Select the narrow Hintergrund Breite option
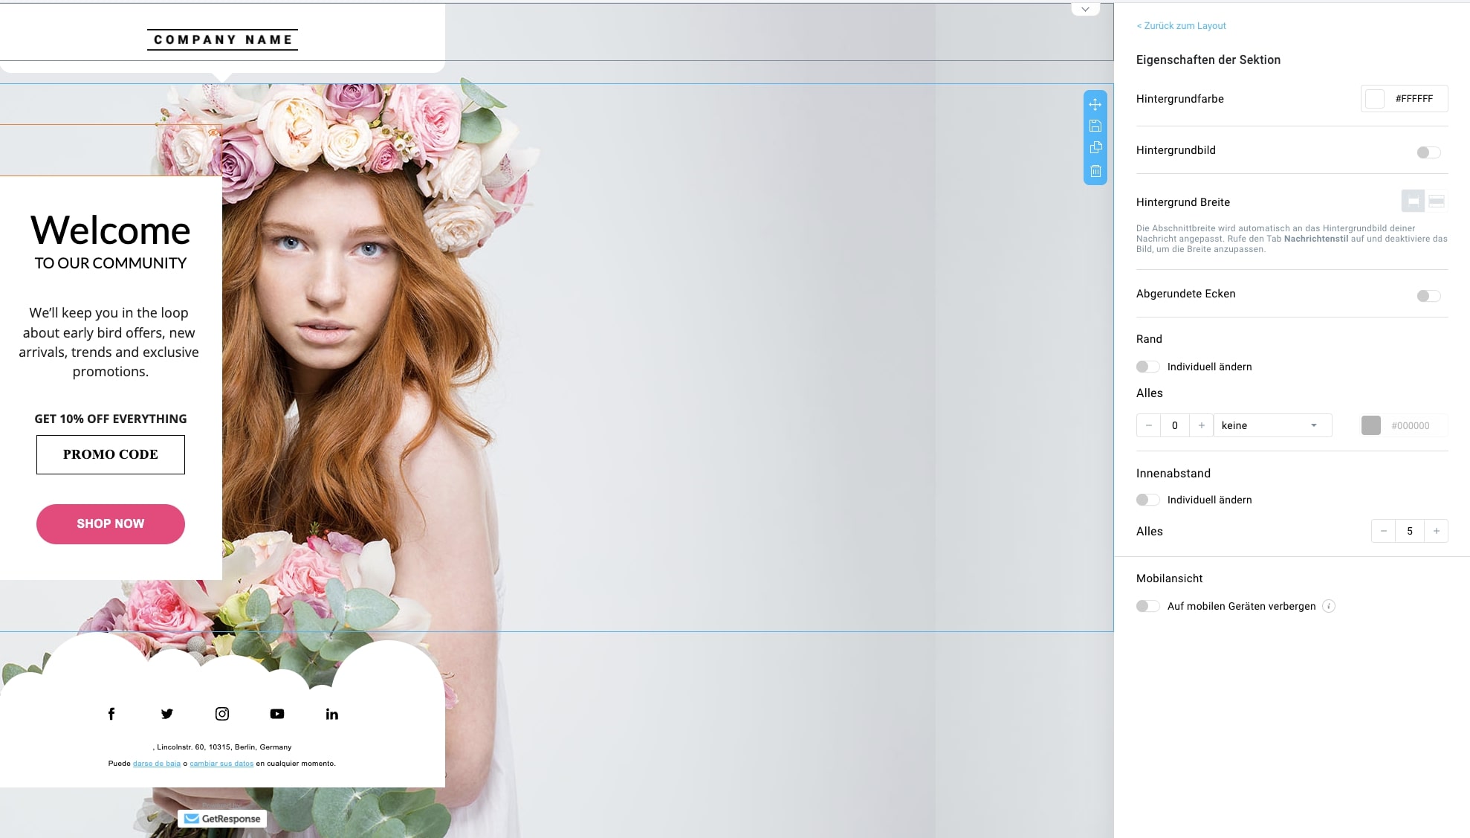The image size is (1470, 838). click(x=1413, y=201)
